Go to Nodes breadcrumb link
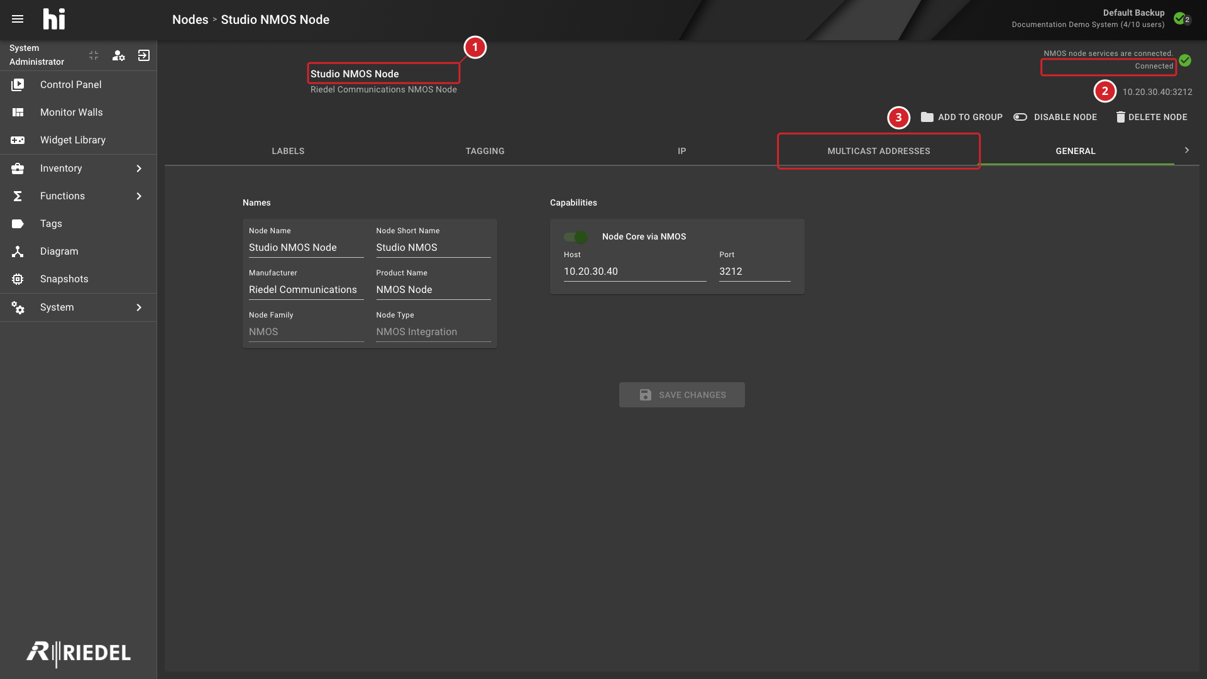Screen dimensions: 1207x679 [190, 19]
